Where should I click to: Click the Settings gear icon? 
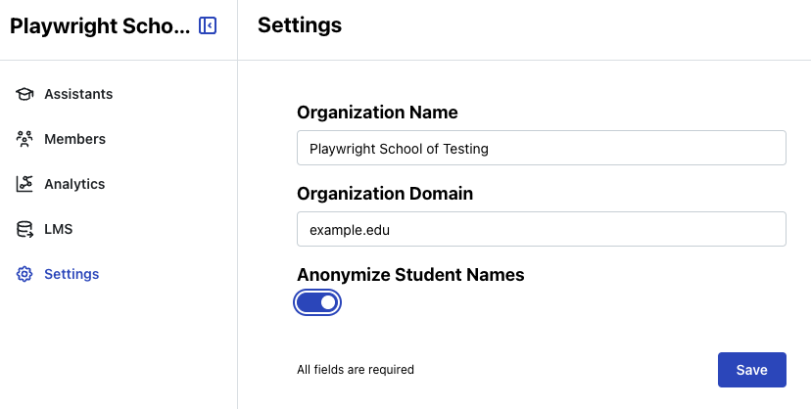pos(24,274)
